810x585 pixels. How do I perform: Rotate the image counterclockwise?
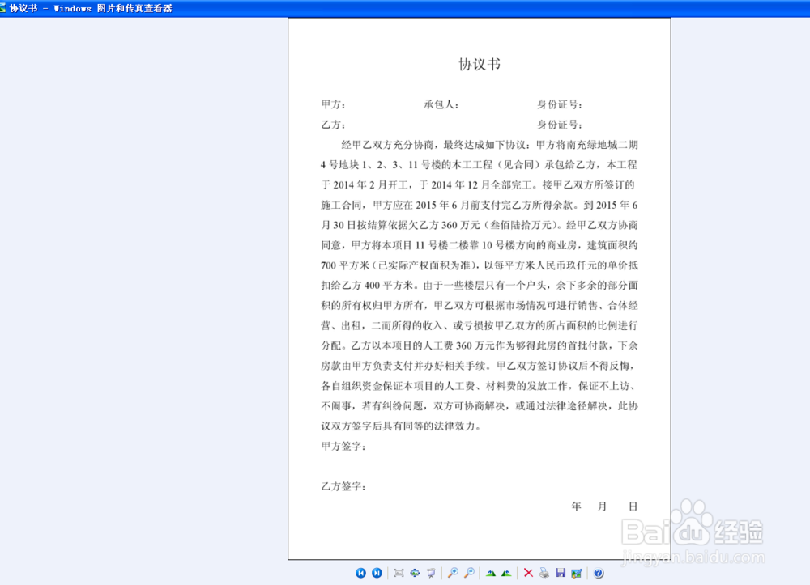pyautogui.click(x=492, y=572)
